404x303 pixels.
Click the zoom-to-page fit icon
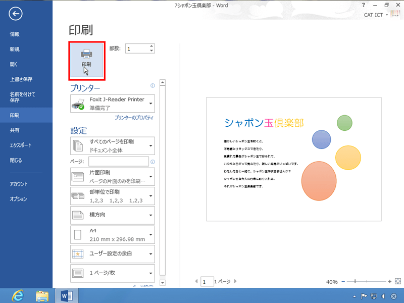398,281
